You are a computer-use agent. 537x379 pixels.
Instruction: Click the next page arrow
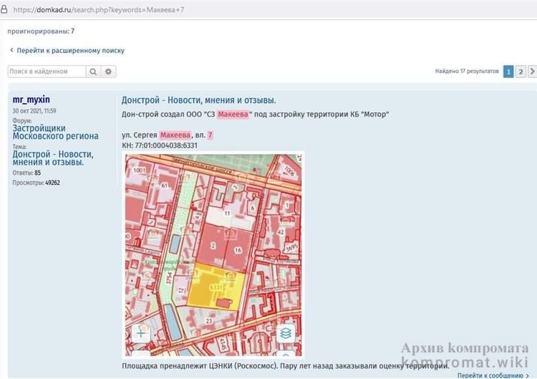[533, 72]
